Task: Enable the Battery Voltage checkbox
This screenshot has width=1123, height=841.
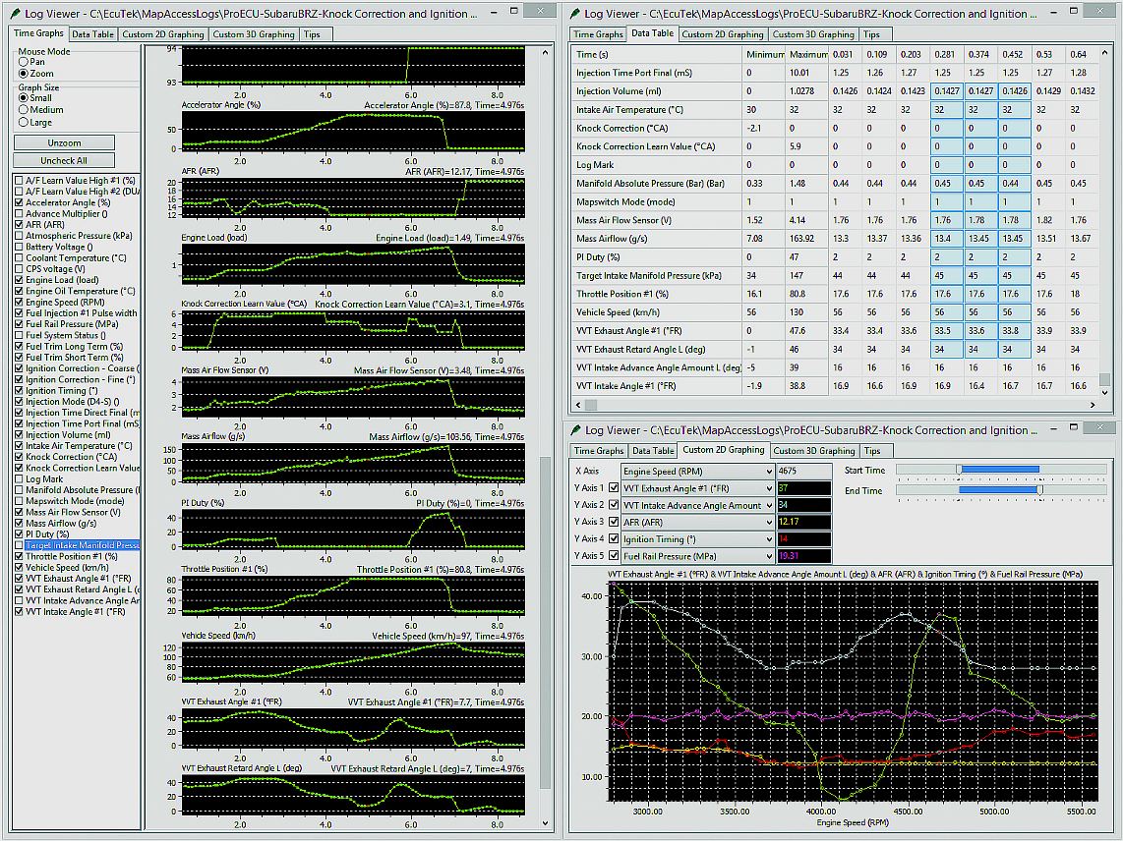Action: [x=19, y=247]
